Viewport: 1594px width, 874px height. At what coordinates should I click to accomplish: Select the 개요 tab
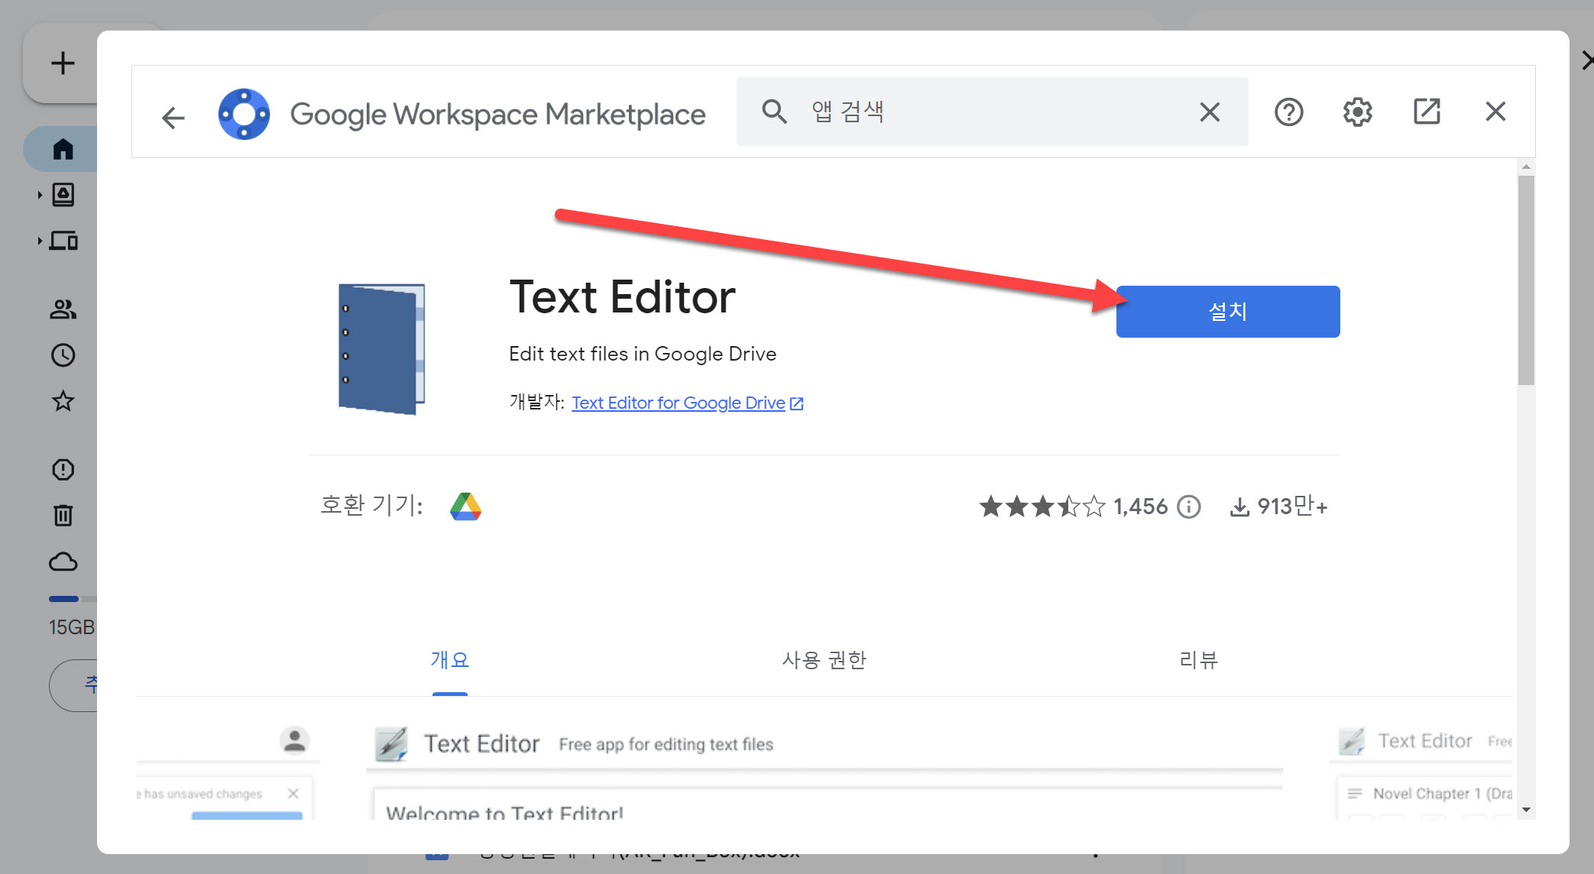(x=449, y=660)
